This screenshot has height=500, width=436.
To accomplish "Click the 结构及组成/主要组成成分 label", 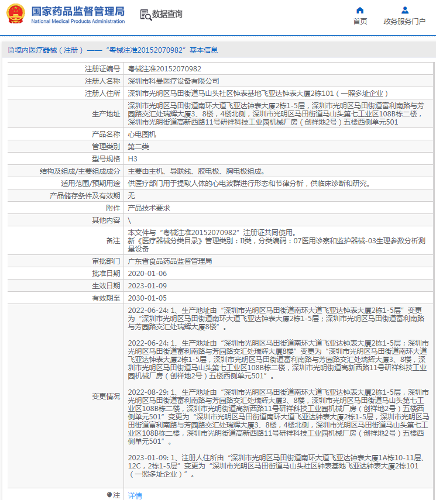I will pos(80,171).
